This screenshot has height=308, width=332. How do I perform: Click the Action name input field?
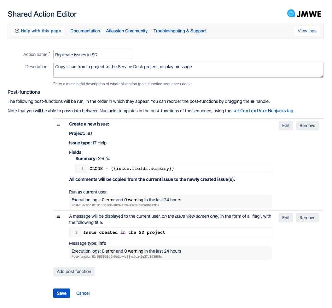(92, 54)
